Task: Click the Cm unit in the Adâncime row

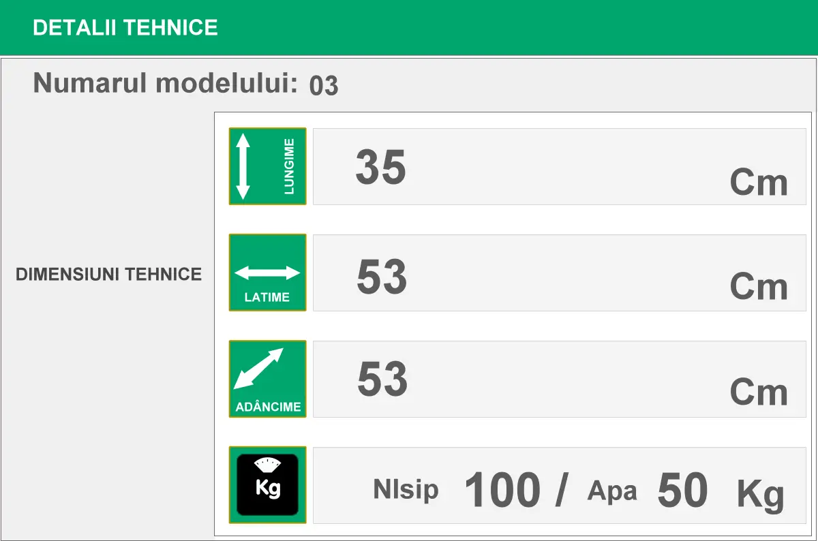Action: pyautogui.click(x=758, y=392)
